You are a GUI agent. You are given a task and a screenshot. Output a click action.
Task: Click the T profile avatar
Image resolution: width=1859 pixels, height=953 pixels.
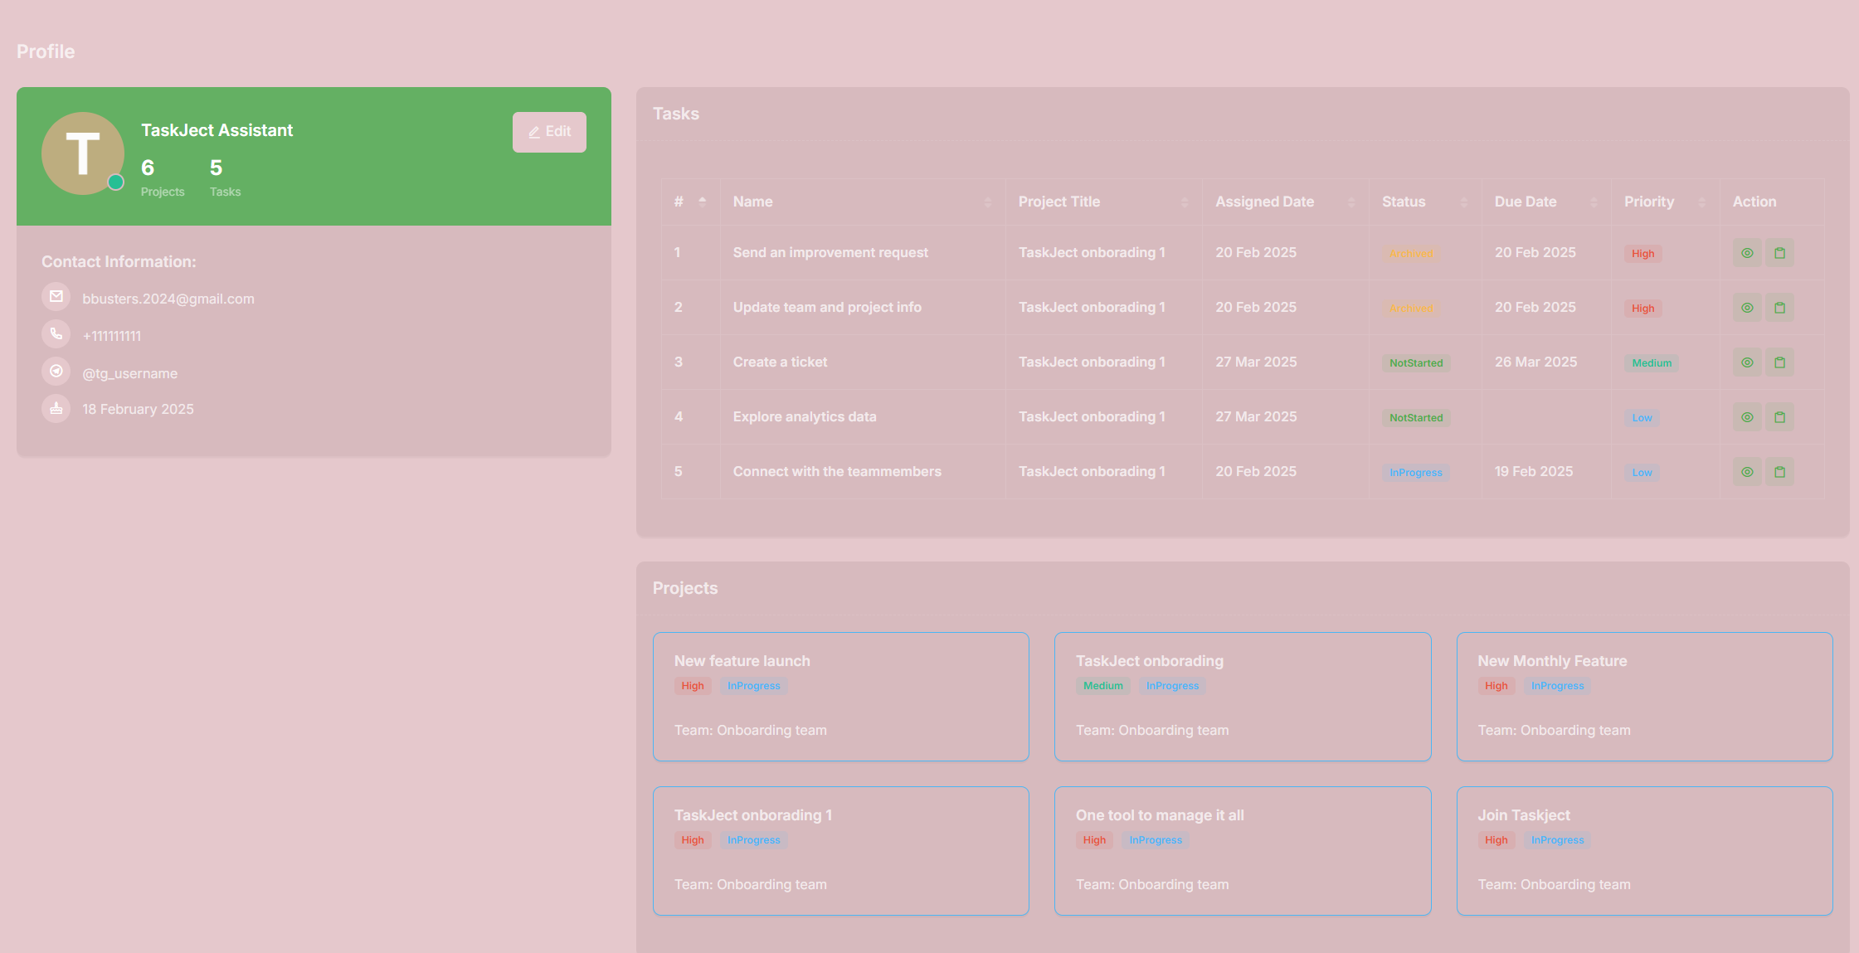click(83, 153)
